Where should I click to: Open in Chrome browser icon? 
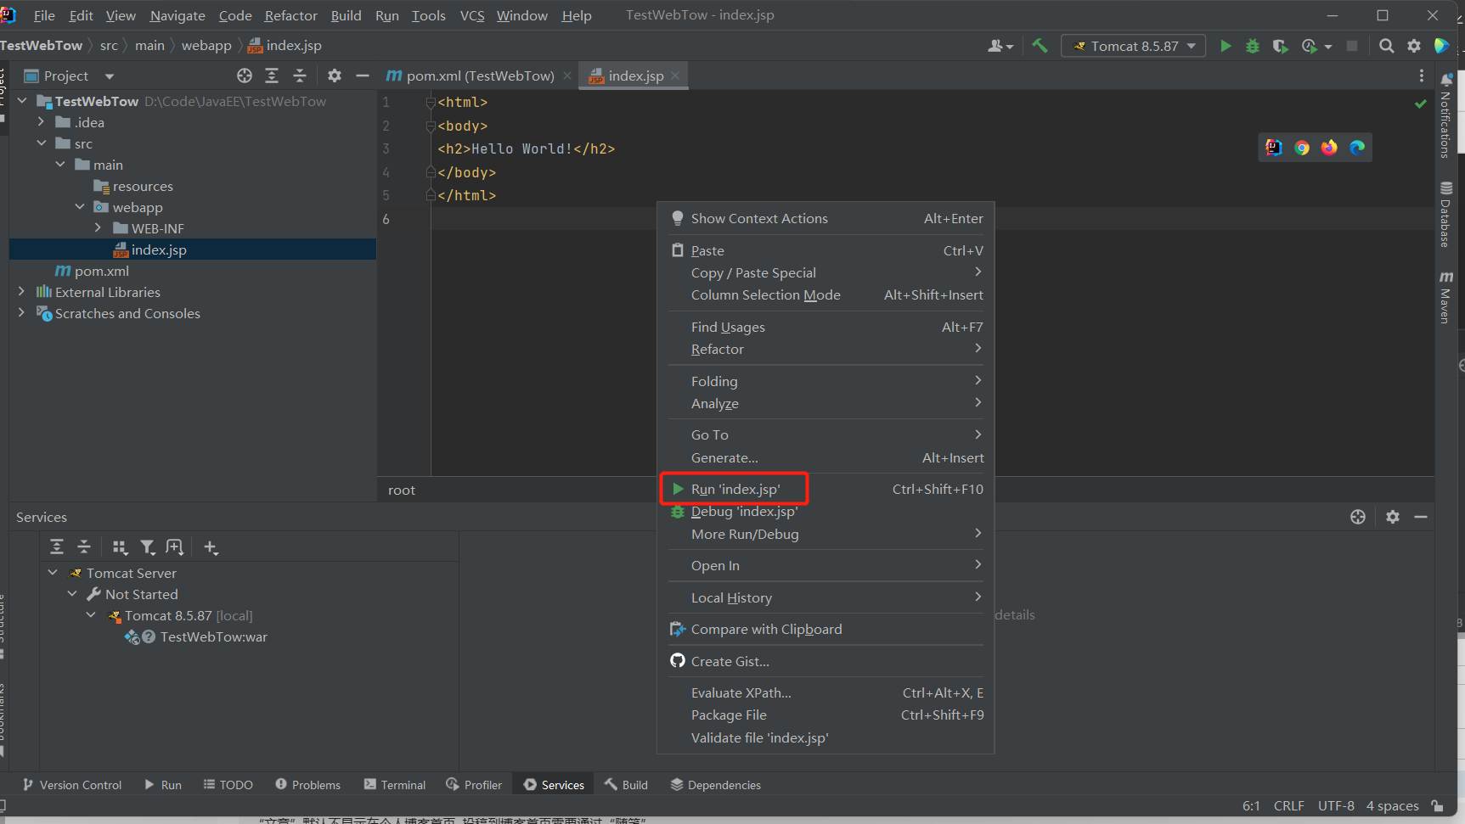tap(1302, 148)
